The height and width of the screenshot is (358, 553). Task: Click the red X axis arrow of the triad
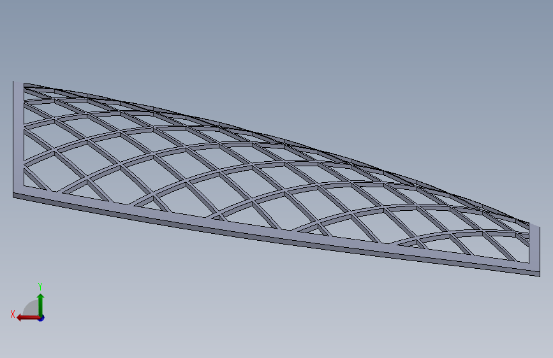[x=28, y=318]
